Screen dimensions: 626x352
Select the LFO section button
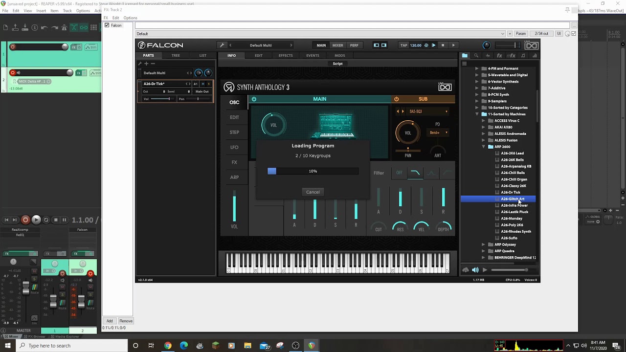point(234,147)
